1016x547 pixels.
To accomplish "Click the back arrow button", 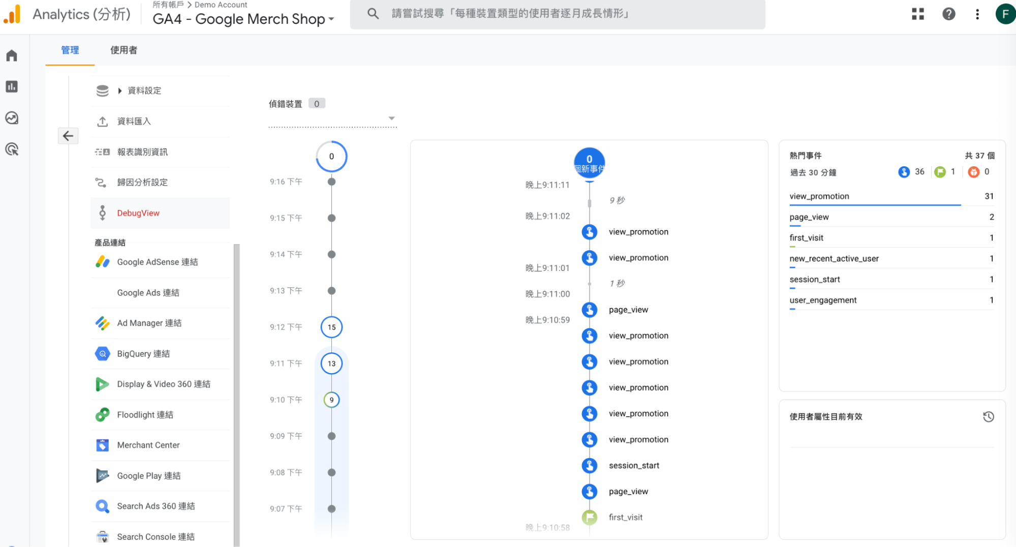I will [68, 136].
